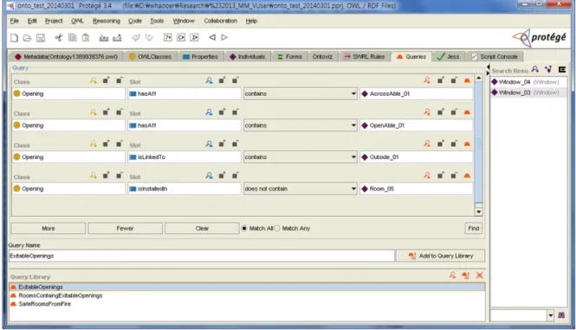Click the archive project toolbar icon
Image resolution: width=576 pixels, height=330 pixels.
pos(104,38)
